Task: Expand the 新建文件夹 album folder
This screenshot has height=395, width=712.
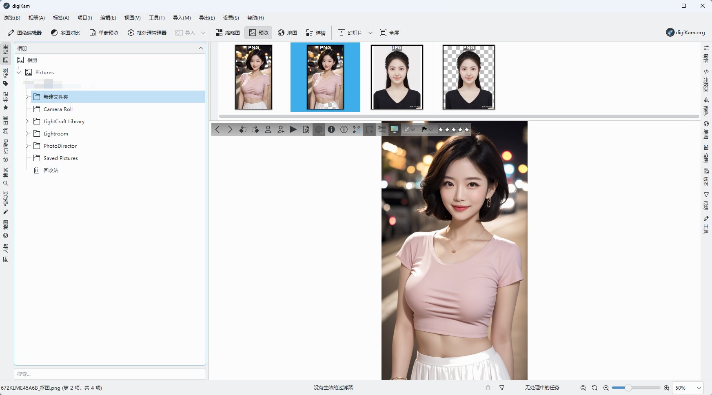Action: pyautogui.click(x=27, y=97)
